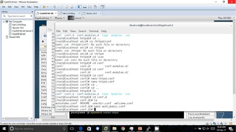Open the VMware File menu

click(x=4, y=7)
